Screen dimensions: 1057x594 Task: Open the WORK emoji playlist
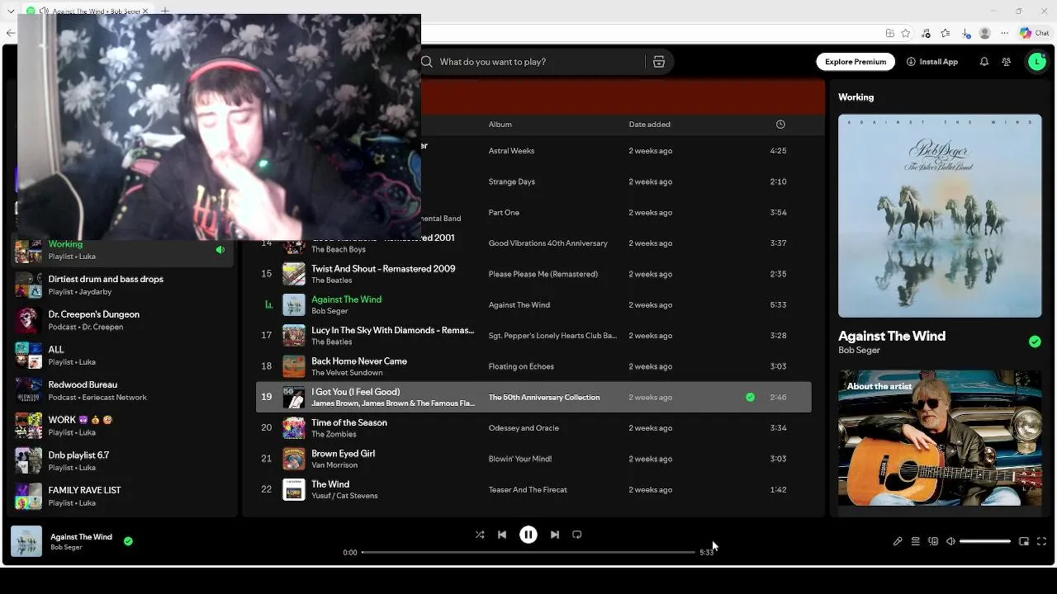click(124, 426)
